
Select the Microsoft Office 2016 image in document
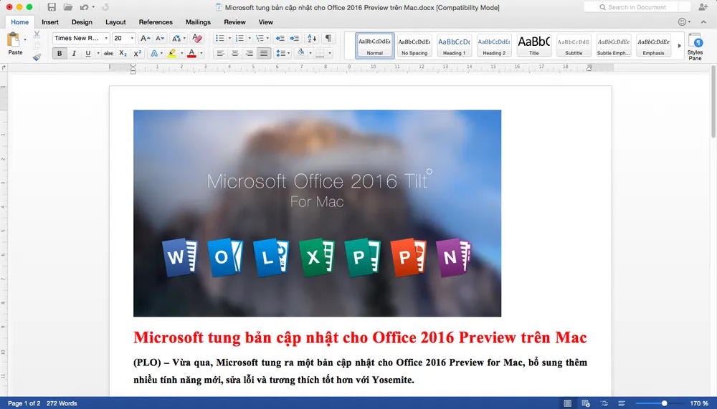coord(317,213)
